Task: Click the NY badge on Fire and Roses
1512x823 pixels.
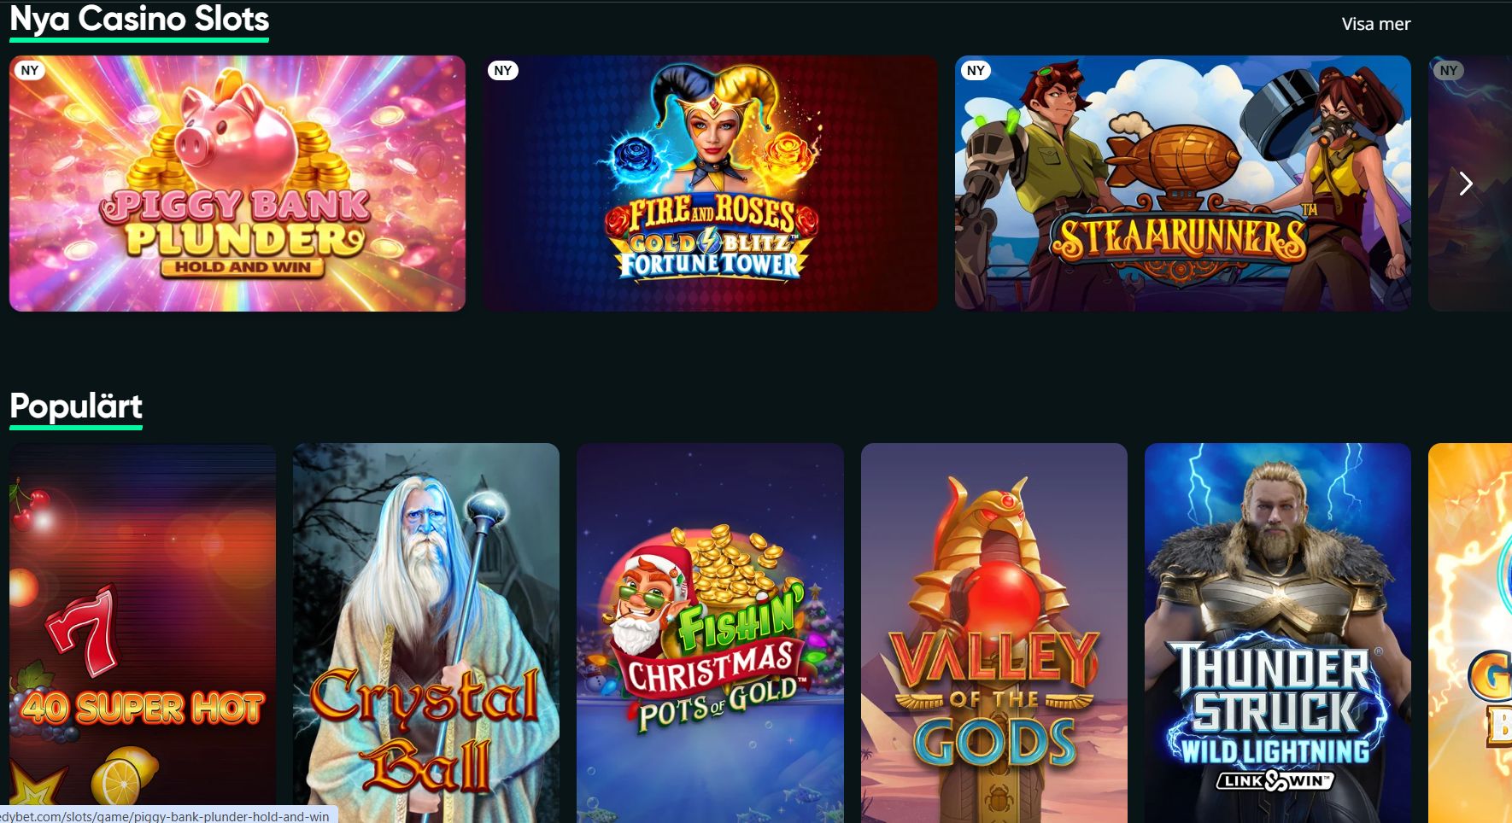Action: 503,70
